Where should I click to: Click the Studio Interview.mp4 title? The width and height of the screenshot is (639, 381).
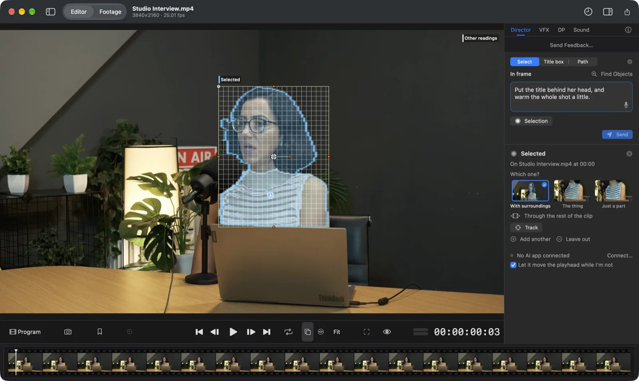tap(163, 8)
